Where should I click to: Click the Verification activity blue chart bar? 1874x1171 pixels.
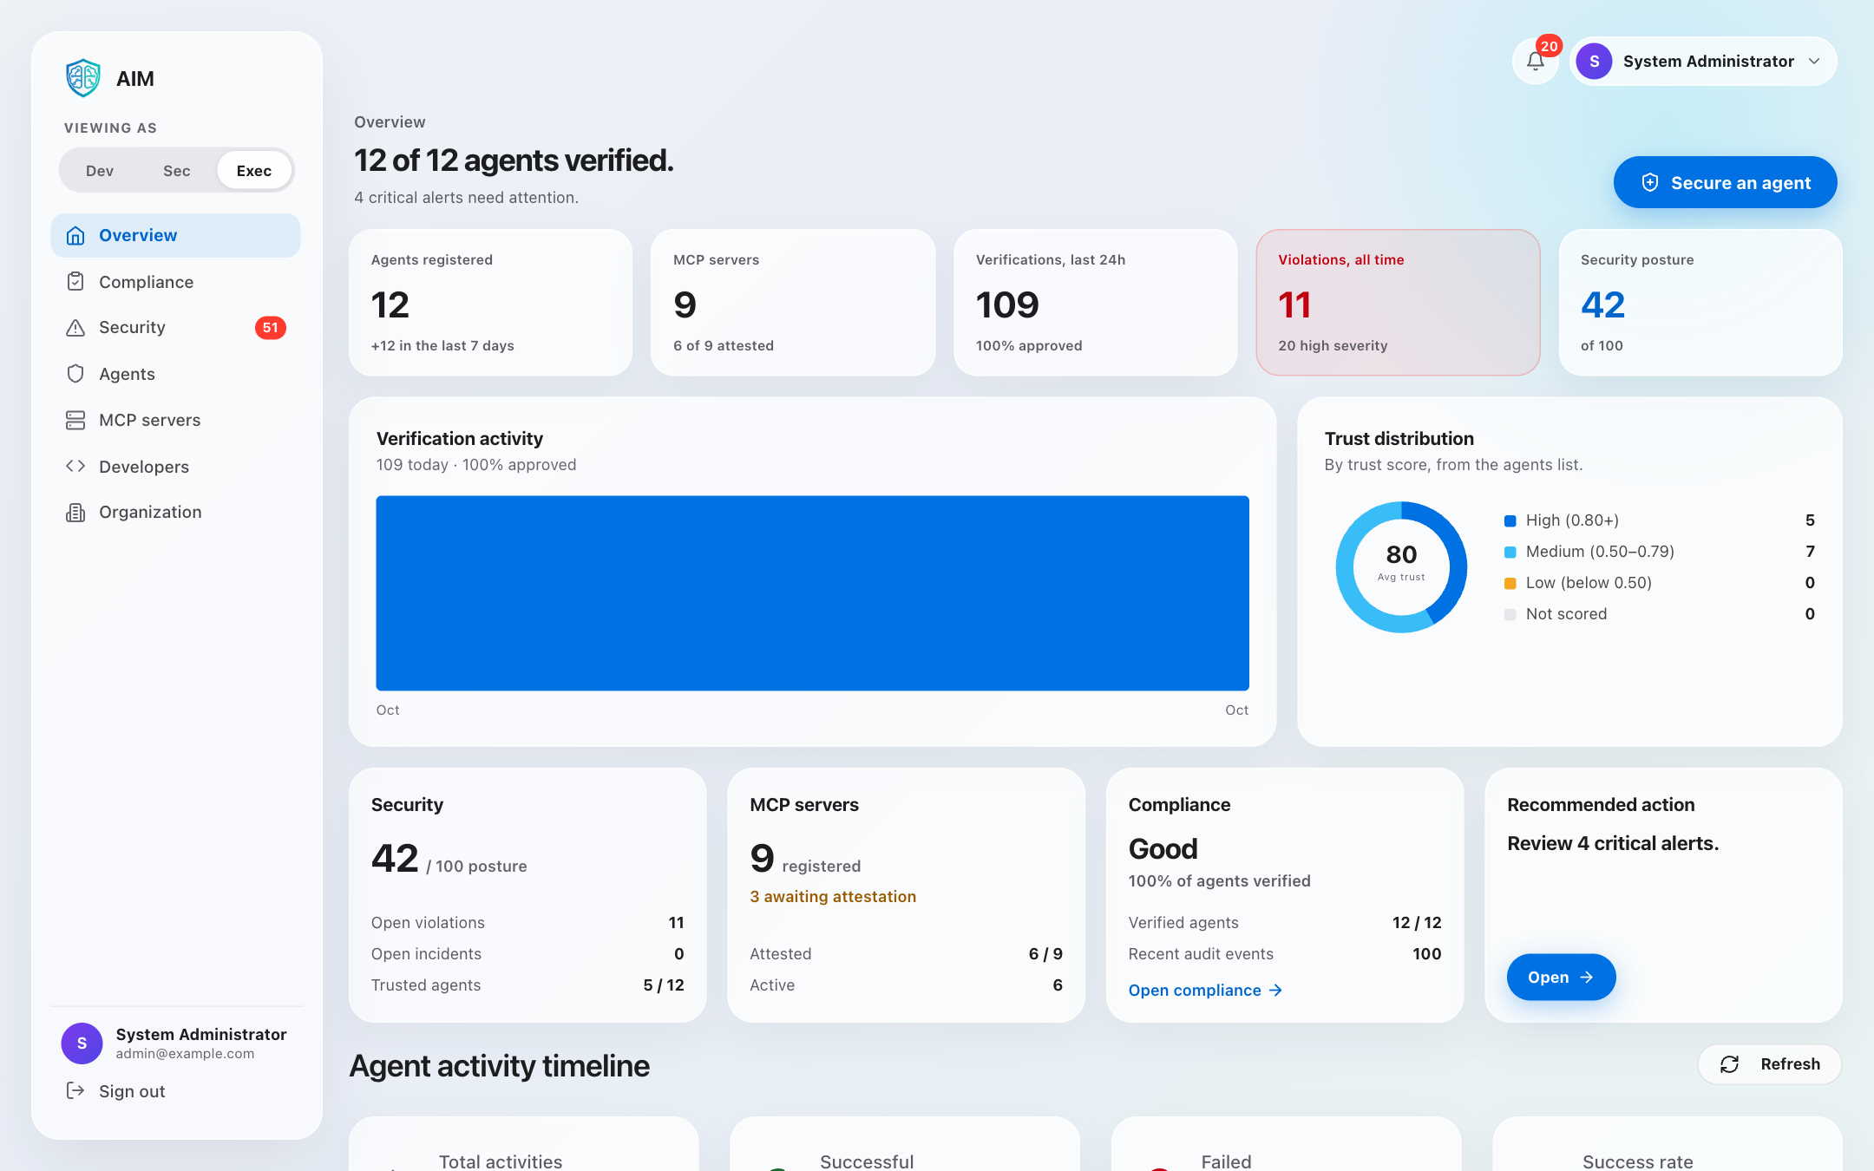[x=812, y=593]
